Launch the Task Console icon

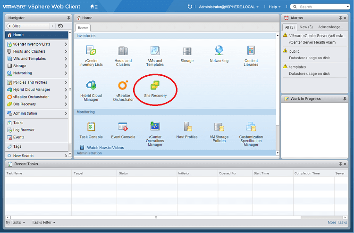[x=91, y=127]
